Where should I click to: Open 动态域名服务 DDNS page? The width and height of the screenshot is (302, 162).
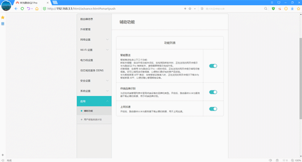coord(91,71)
